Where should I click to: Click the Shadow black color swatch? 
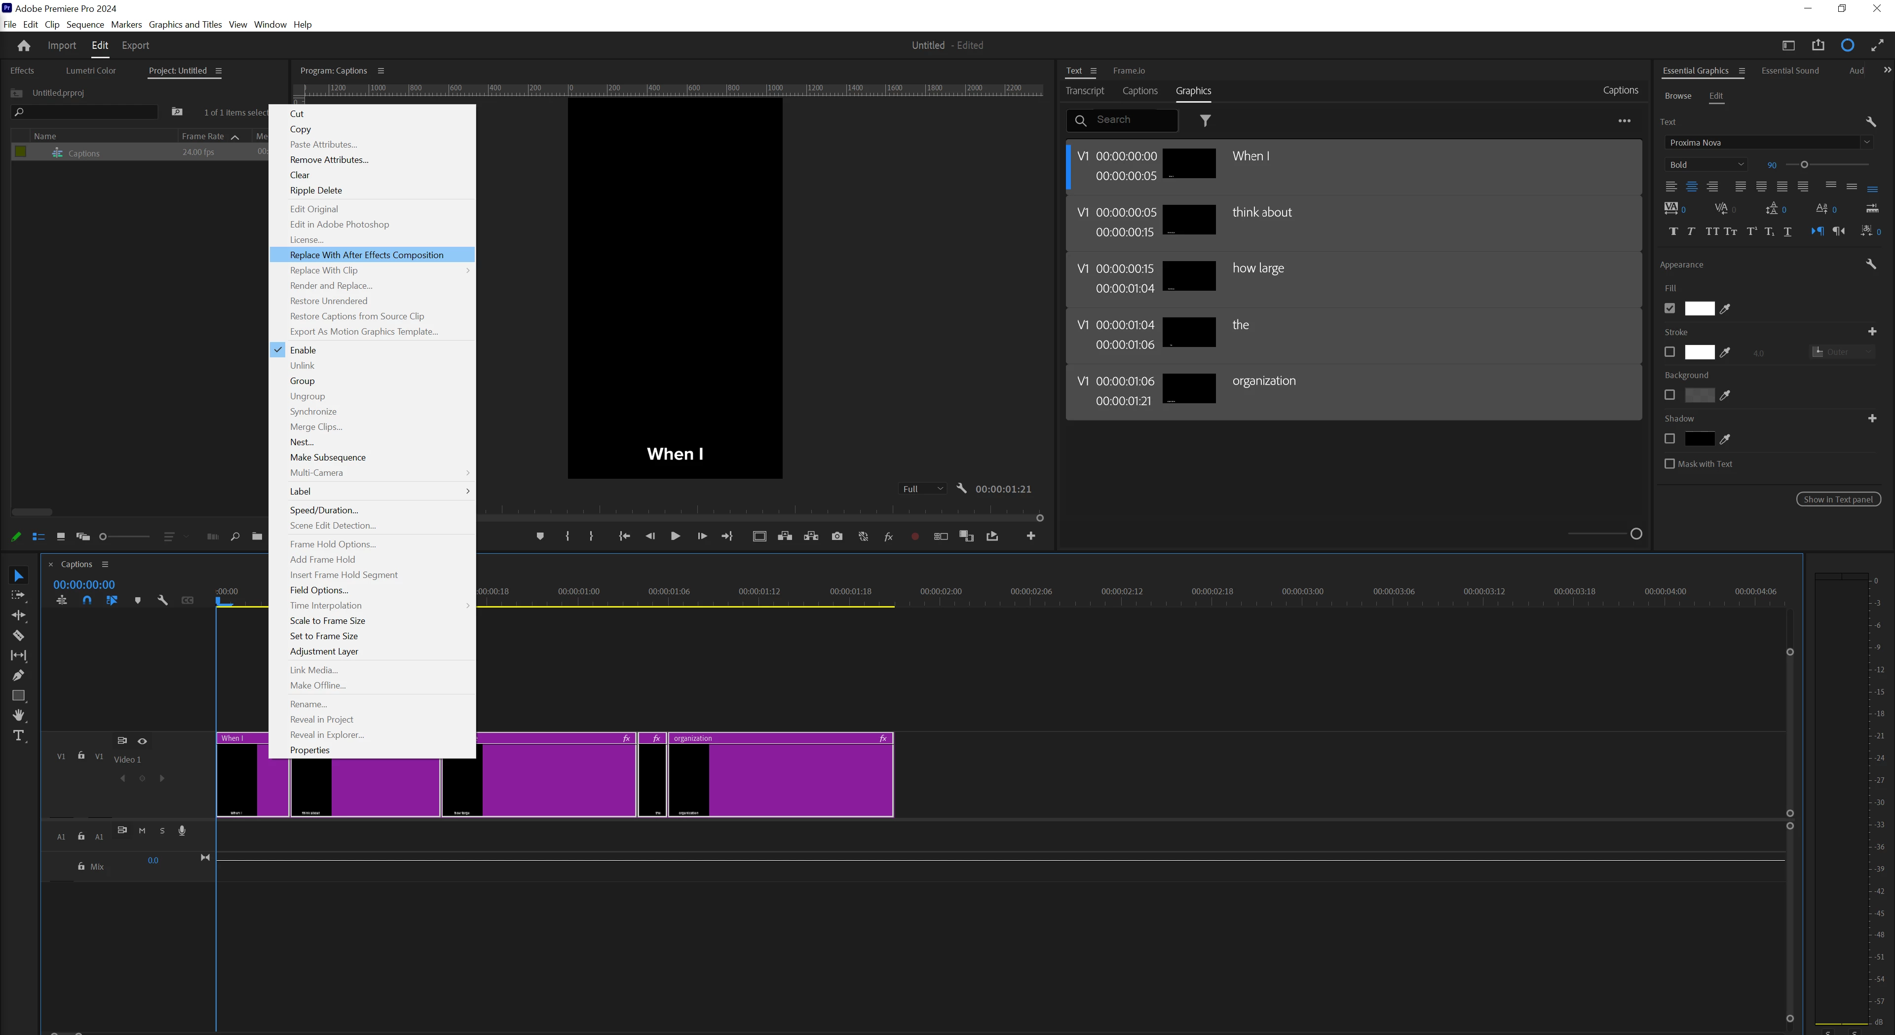click(x=1699, y=439)
